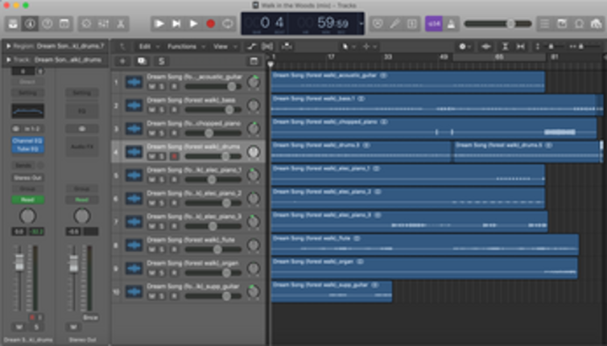
Task: Solo the flute track
Action: (162, 249)
